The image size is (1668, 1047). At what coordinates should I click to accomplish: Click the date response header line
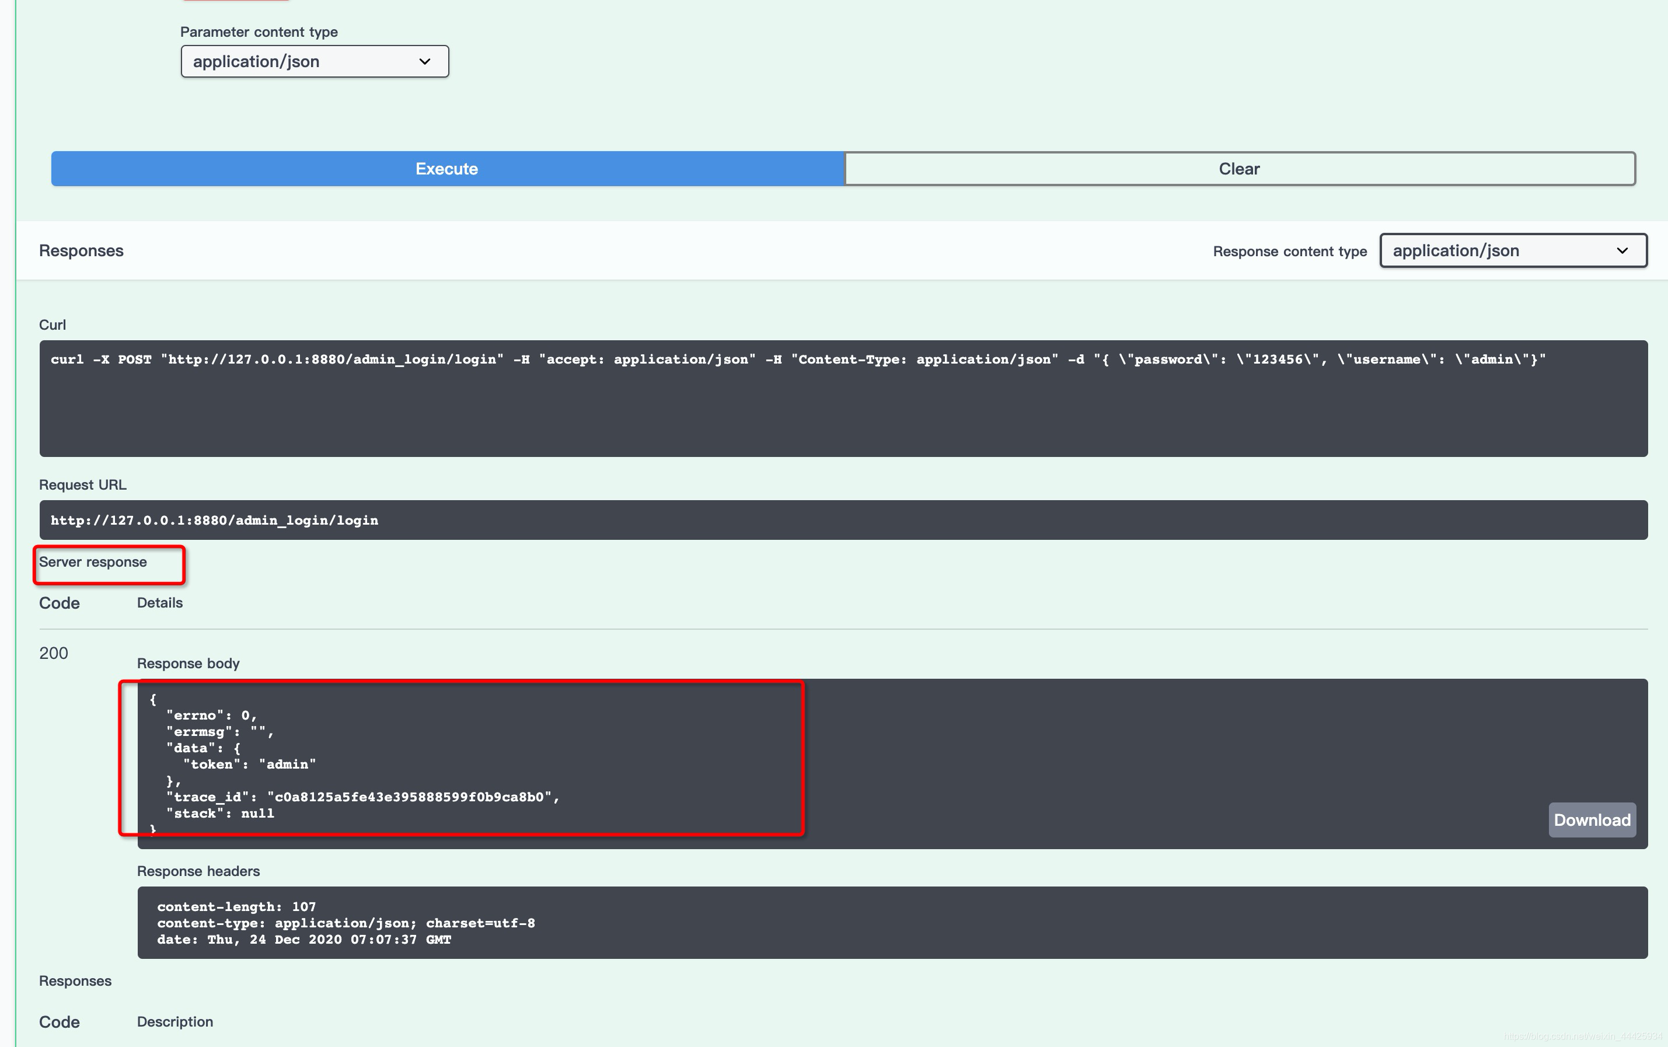pyautogui.click(x=304, y=940)
